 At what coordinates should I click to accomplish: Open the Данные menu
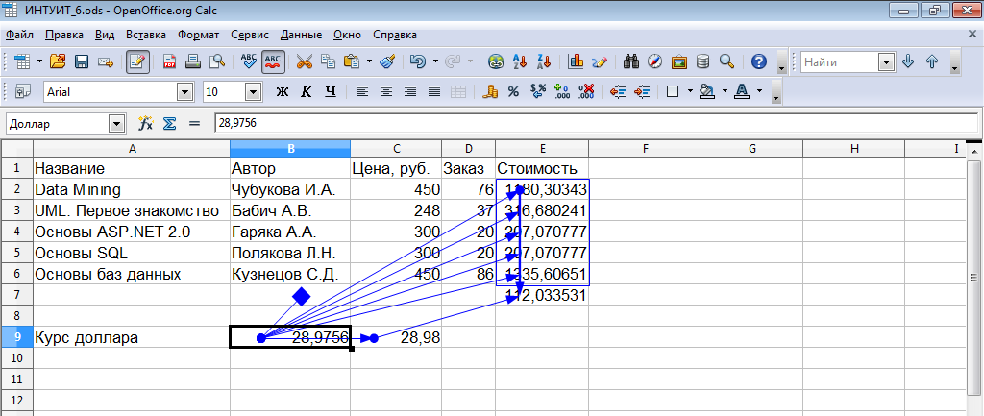click(x=301, y=35)
